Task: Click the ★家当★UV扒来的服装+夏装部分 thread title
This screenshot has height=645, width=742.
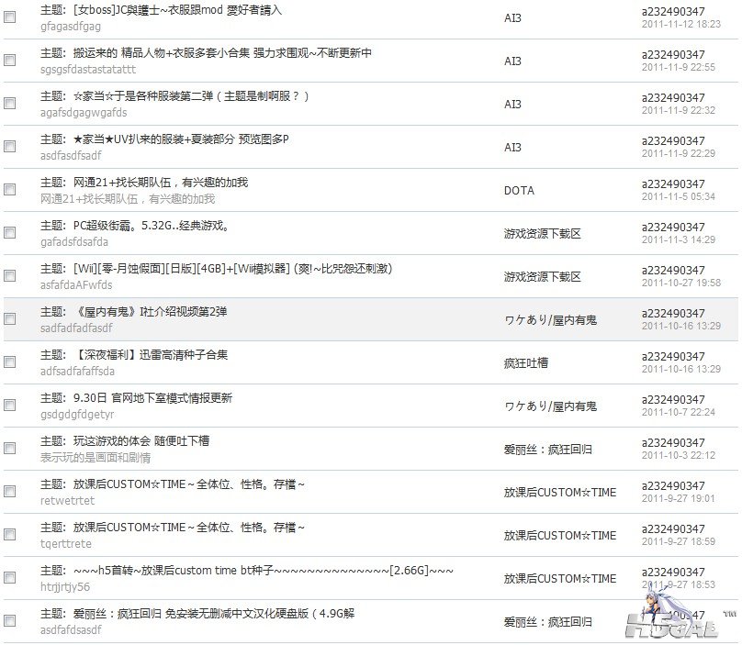Action: click(x=181, y=139)
